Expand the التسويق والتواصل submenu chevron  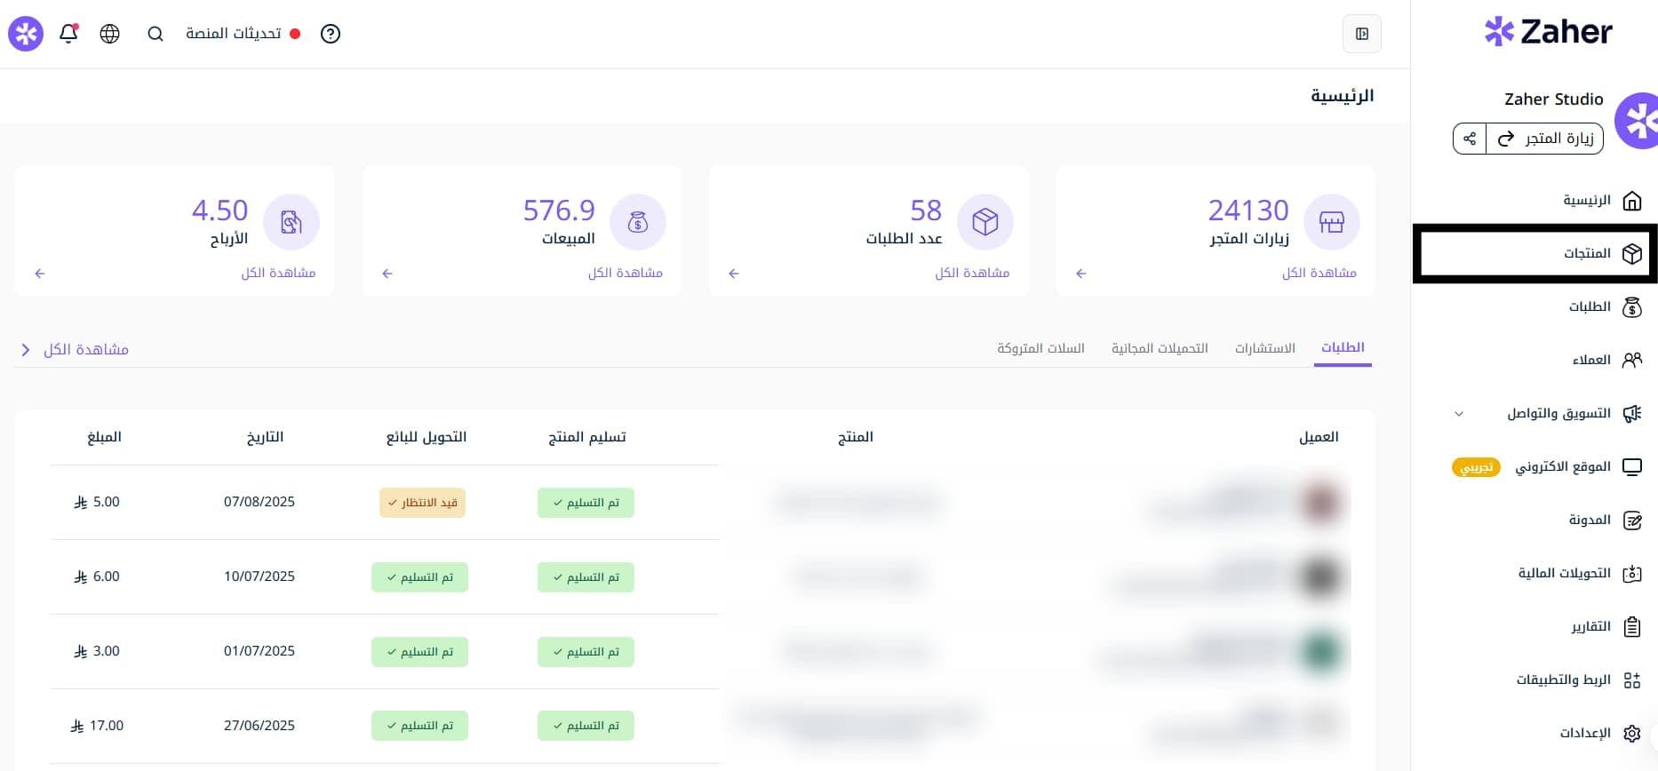click(x=1459, y=414)
